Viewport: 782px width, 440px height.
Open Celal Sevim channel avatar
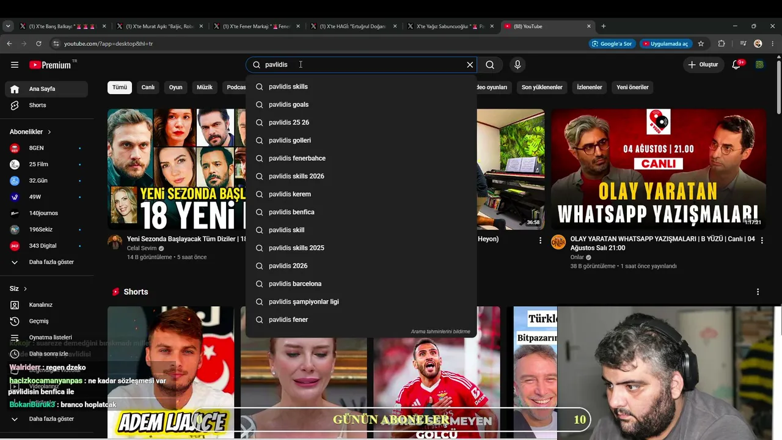click(x=115, y=242)
